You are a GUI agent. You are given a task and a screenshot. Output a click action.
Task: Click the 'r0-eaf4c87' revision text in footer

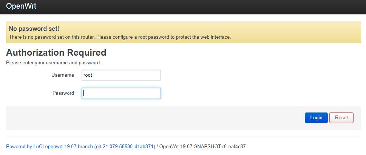[234, 147]
